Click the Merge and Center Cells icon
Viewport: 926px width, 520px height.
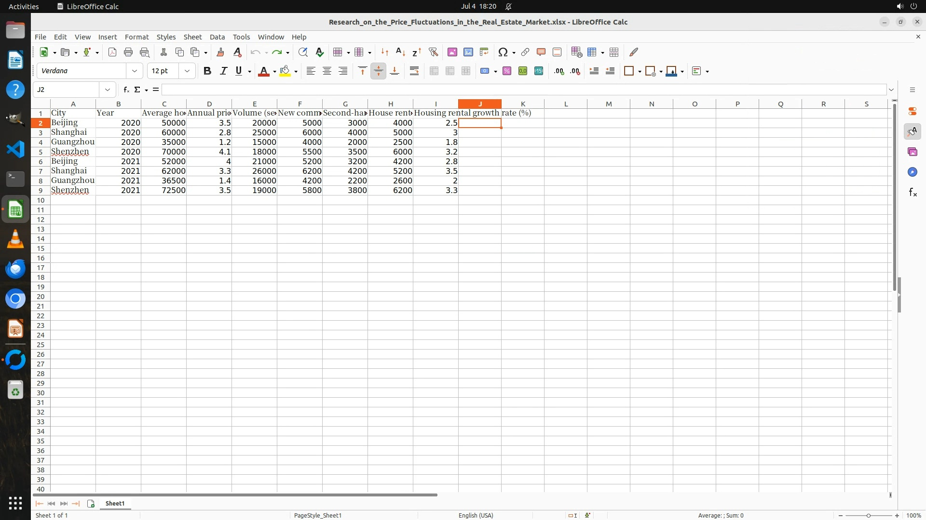tap(434, 71)
